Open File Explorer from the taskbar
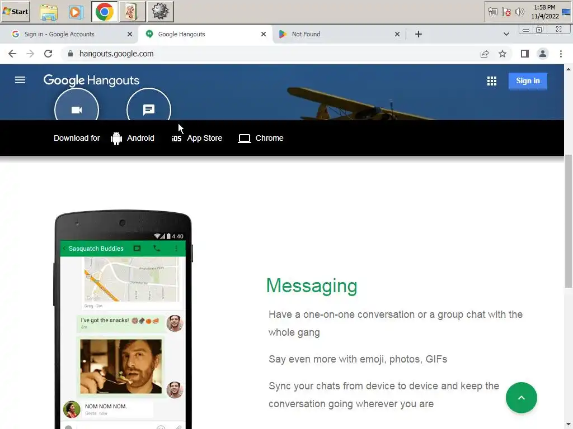 click(49, 12)
